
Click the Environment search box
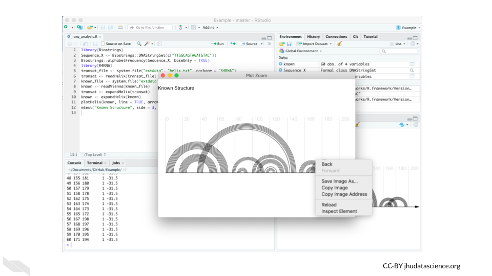(x=398, y=51)
